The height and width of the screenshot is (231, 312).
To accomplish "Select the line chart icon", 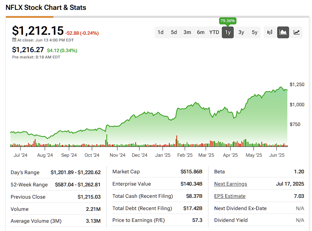I will point(297,32).
